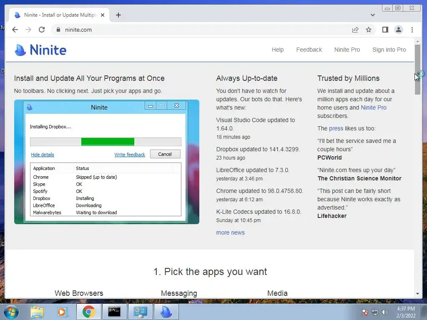Open the tab search chevron dropdown
This screenshot has height=320, width=427.
[x=372, y=15]
